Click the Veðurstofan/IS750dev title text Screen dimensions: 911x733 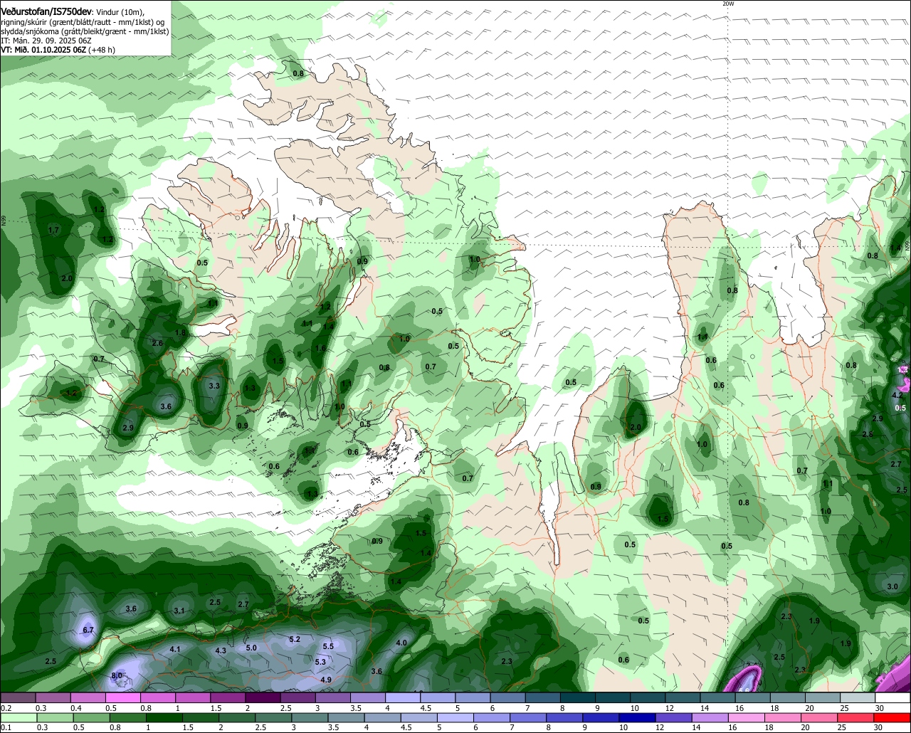46,12
